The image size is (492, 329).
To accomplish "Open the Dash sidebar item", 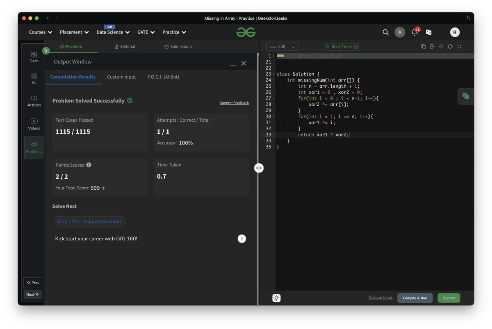I will pos(34,57).
